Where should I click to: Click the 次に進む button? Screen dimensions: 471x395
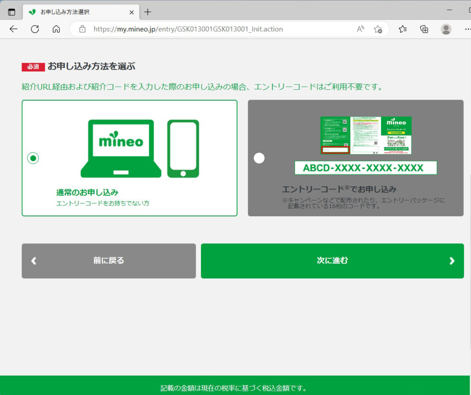tap(332, 261)
